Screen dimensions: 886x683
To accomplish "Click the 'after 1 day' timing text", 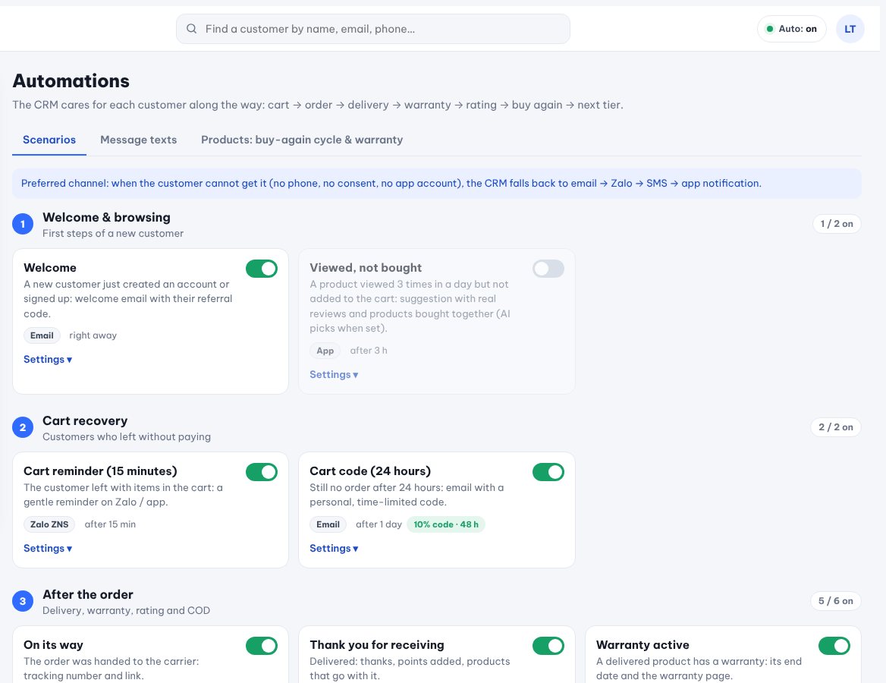I will pyautogui.click(x=379, y=524).
